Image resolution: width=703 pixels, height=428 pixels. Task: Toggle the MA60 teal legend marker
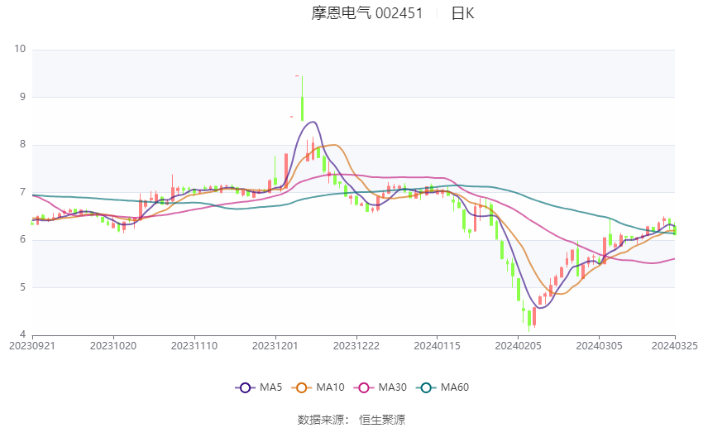click(427, 387)
